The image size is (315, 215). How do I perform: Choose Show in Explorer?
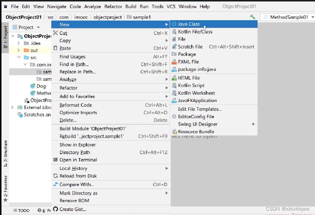click(111, 145)
